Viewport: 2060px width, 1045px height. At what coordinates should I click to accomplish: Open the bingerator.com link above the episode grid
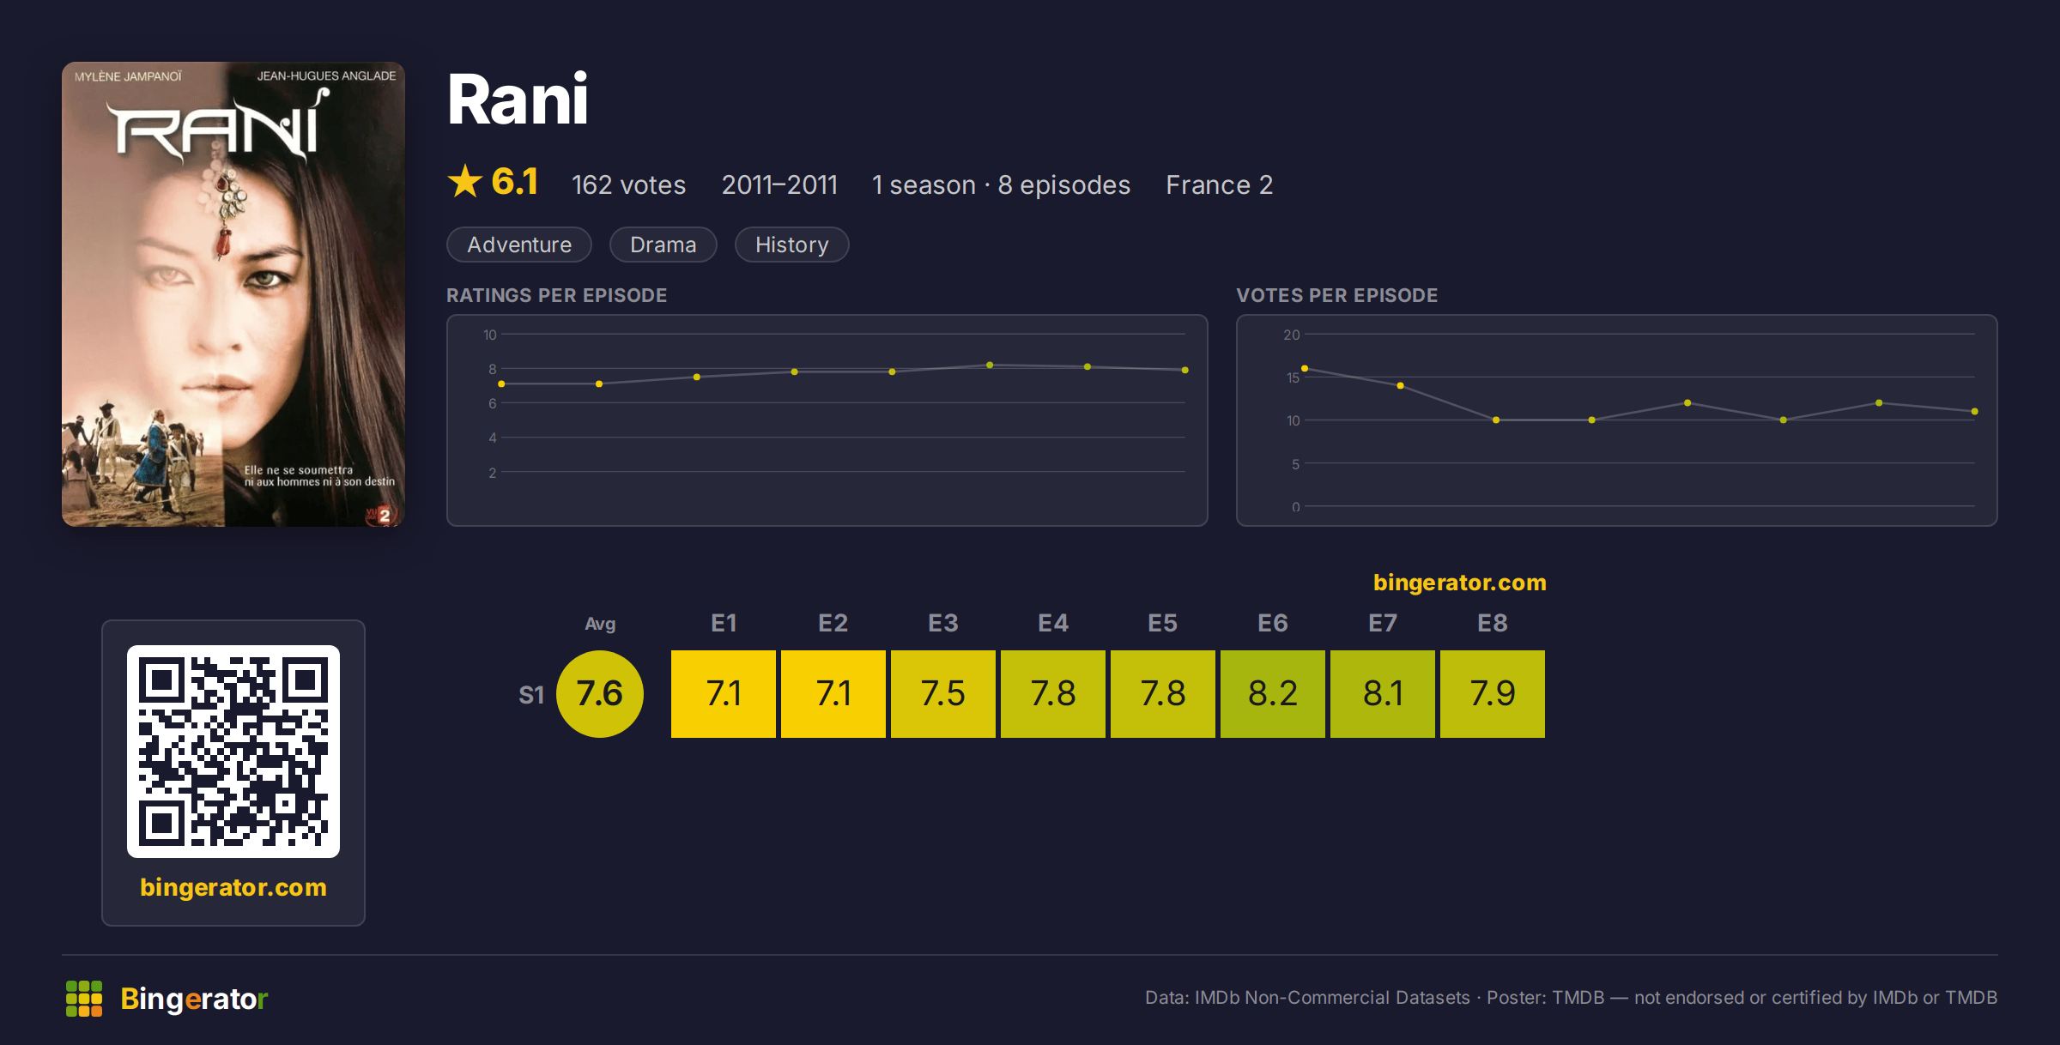[1459, 583]
